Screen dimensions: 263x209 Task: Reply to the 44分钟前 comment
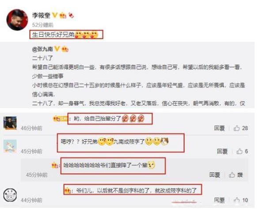219,200
